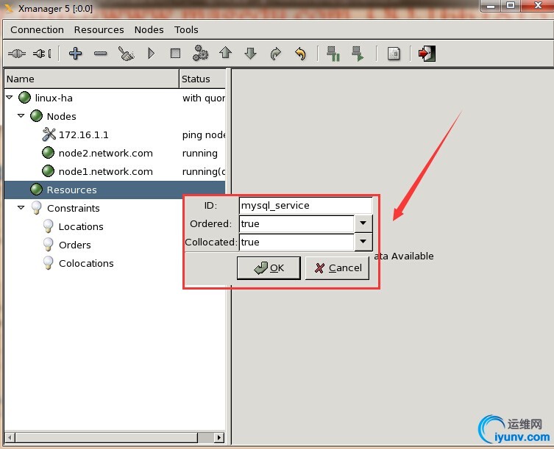Click horizontal scrollbar left arrow
Screen dimensions: 554x449
[x=10, y=438]
